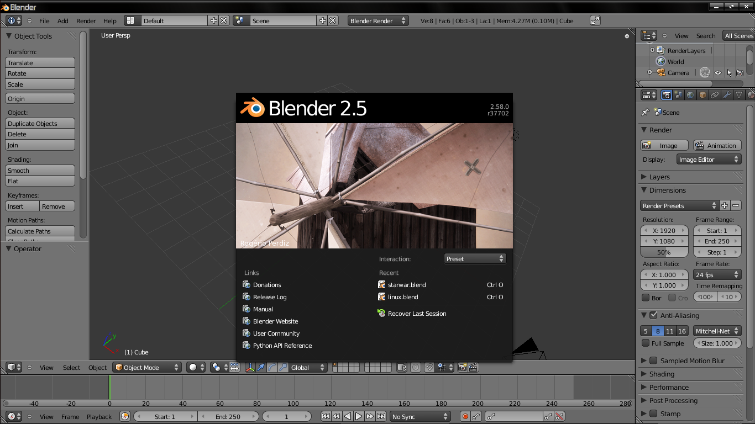Click the Calculate Paths button
This screenshot has height=424, width=755.
tap(40, 231)
